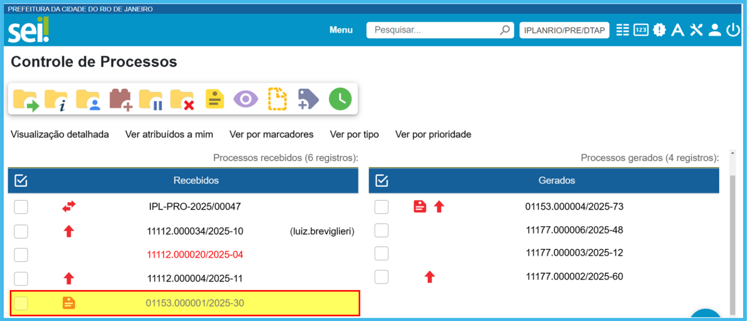Viewport: 747px width, 321px height.
Task: Click the folder with person assign icon
Action: pyautogui.click(x=88, y=99)
